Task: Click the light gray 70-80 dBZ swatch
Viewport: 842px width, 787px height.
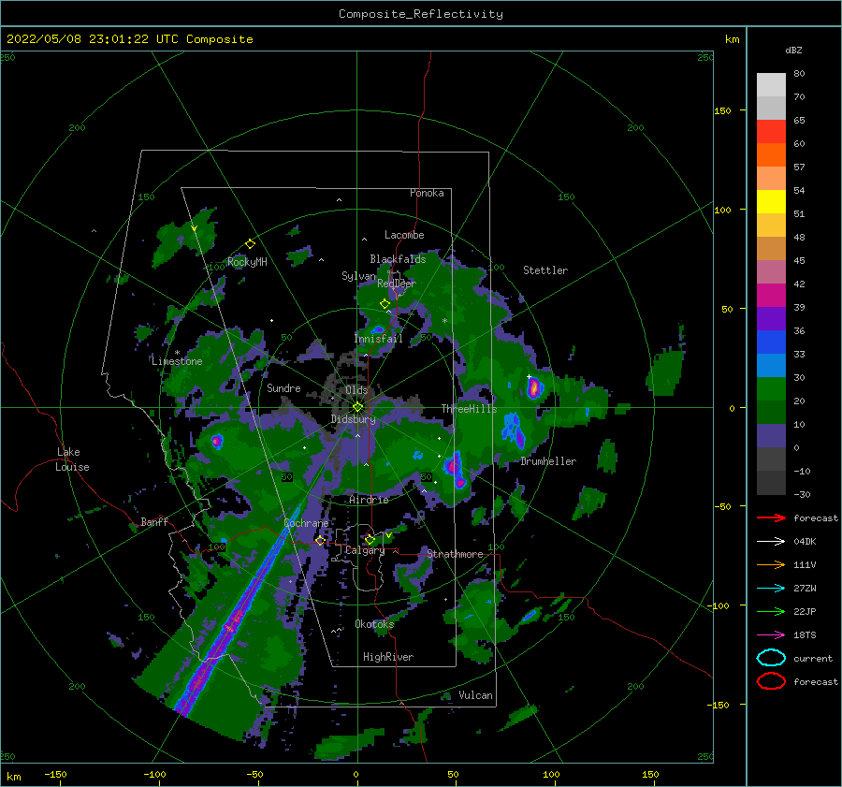Action: [771, 85]
